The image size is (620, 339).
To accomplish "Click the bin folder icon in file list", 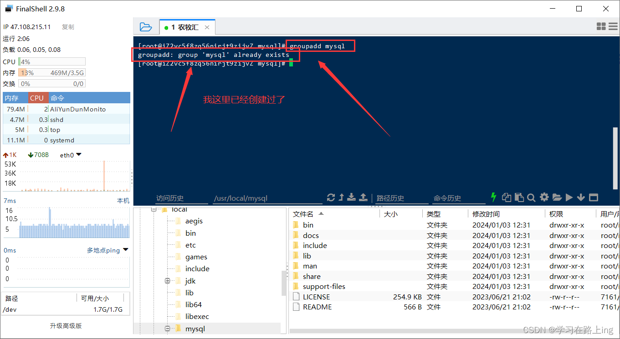I will coord(296,225).
